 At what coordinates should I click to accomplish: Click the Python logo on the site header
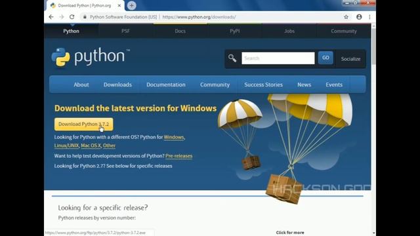tap(91, 57)
